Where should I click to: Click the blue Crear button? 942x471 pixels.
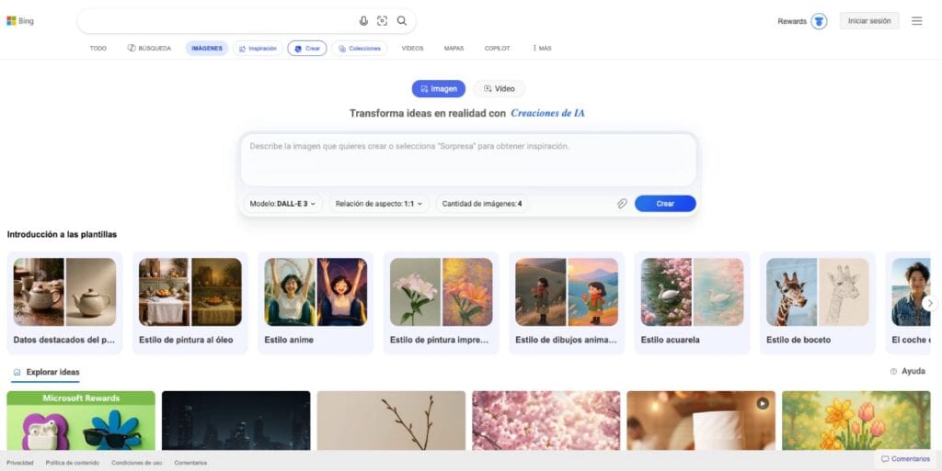point(664,204)
